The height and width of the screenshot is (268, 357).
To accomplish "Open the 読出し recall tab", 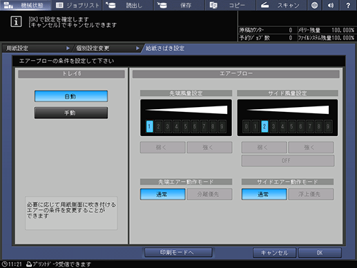I will click(128, 5).
